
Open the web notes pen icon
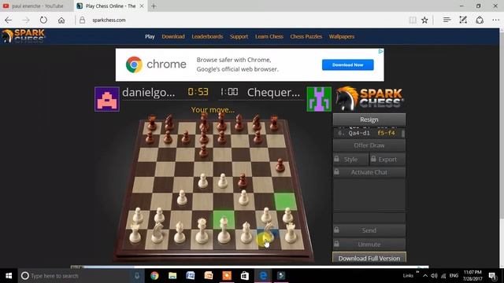pos(463,20)
